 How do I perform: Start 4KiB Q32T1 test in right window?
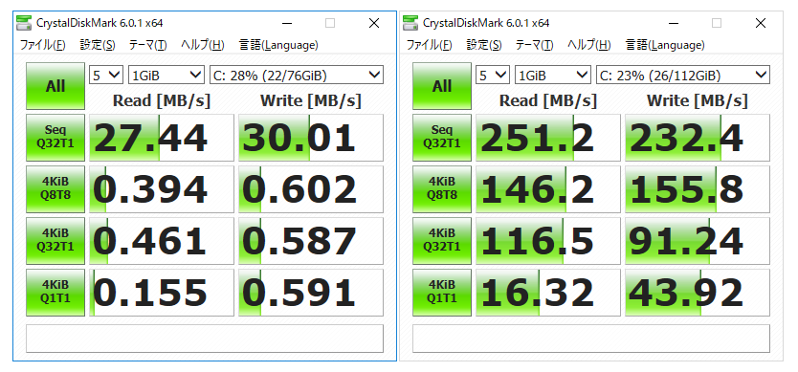coord(442,241)
